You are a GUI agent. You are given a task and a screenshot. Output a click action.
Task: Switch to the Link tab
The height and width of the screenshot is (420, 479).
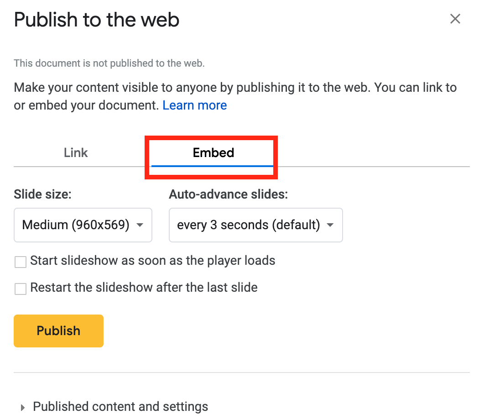[76, 152]
